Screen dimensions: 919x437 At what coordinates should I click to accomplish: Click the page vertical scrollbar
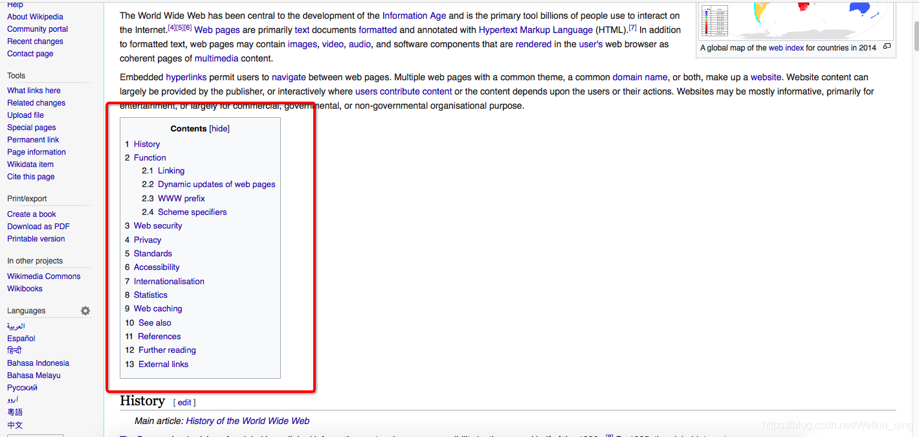(915, 36)
